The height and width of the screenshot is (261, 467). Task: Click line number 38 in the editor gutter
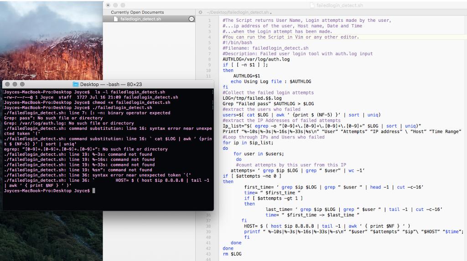point(208,226)
